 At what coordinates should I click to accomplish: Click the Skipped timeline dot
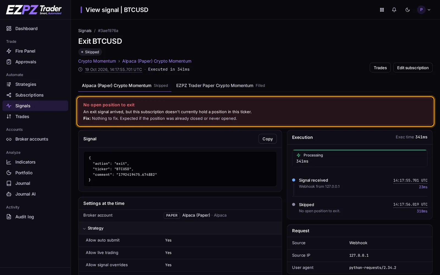pyautogui.click(x=294, y=205)
